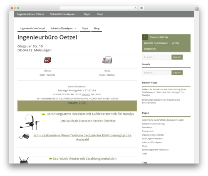
Task: Click the Telefax number 05661 / 9260922
Action: (107, 75)
